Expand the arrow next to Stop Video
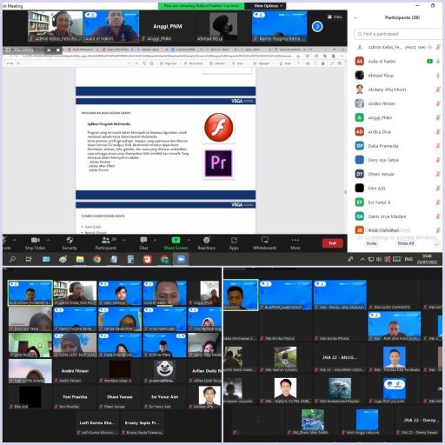The height and width of the screenshot is (445, 445). pyautogui.click(x=48, y=240)
